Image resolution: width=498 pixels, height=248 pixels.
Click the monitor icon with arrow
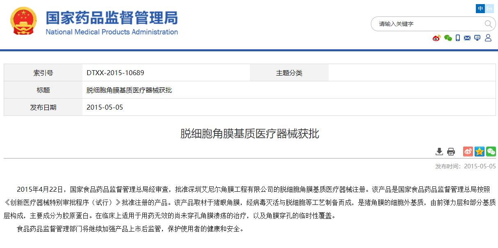[477, 38]
